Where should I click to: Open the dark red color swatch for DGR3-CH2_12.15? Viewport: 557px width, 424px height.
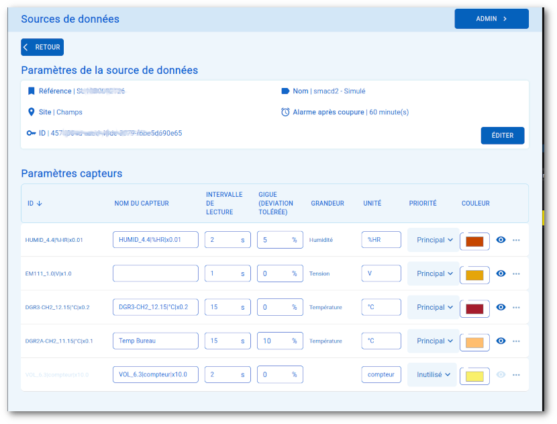point(474,308)
